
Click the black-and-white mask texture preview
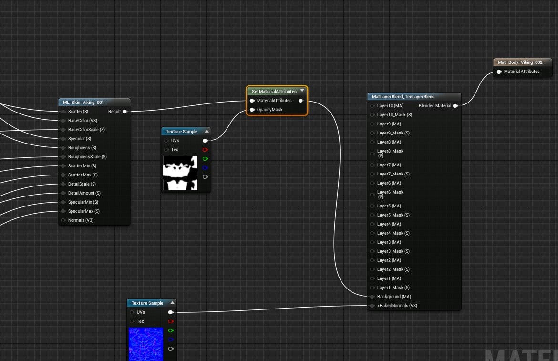(180, 173)
